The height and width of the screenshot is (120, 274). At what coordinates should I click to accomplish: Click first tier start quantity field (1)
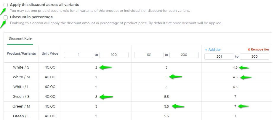(78, 55)
